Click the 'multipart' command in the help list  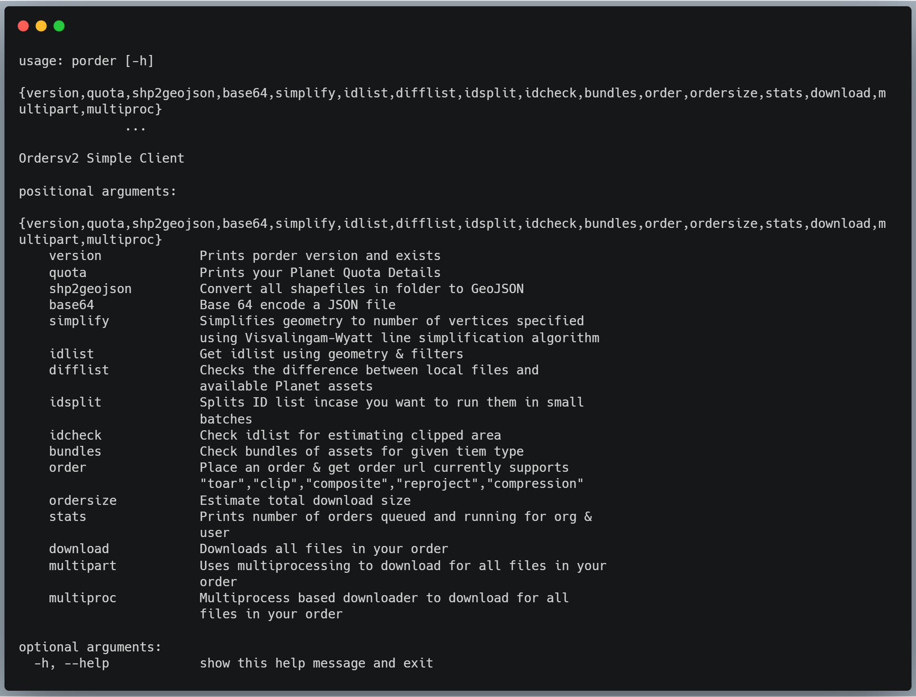pyautogui.click(x=83, y=566)
